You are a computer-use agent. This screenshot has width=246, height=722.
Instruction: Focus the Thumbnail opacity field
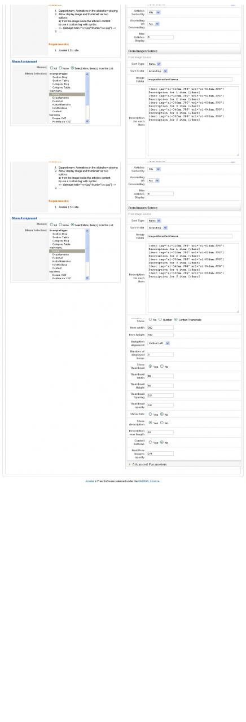click(160, 405)
